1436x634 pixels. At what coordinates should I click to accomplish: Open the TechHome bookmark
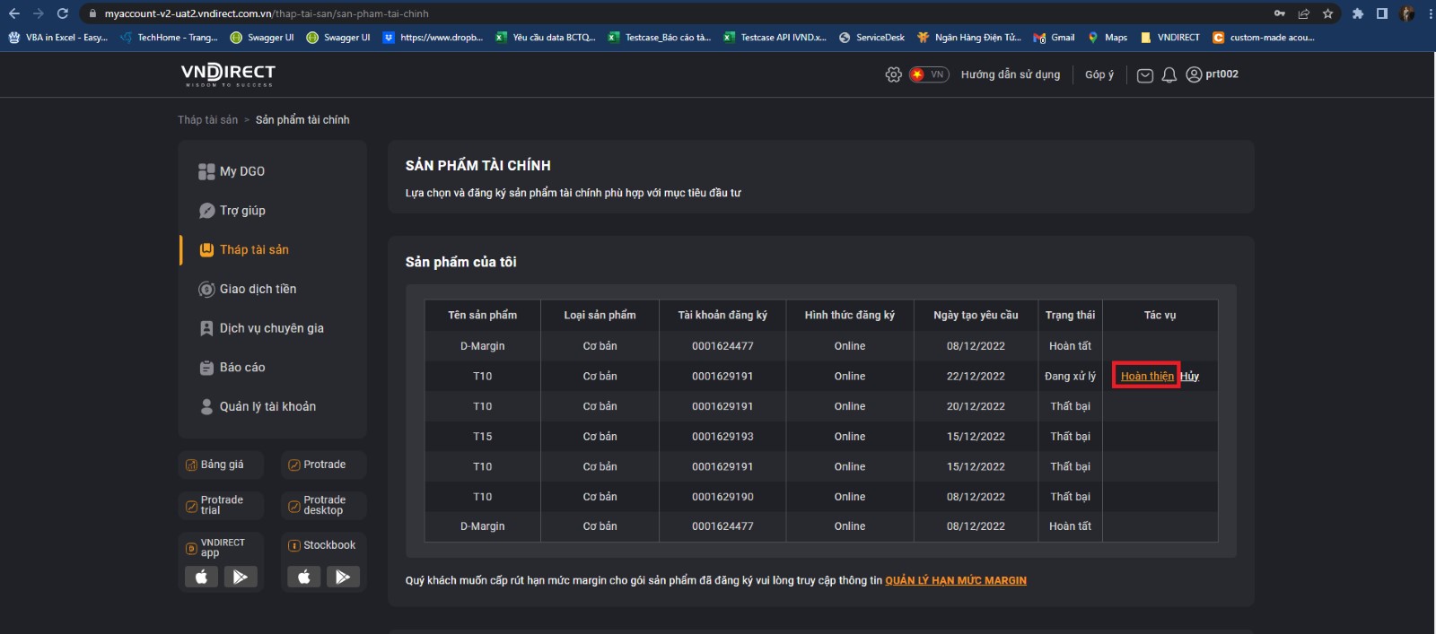[170, 38]
